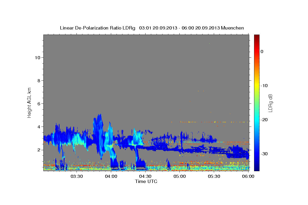Click the 'Height AGL km' axis label
This screenshot has width=308, height=205.
click(30, 102)
